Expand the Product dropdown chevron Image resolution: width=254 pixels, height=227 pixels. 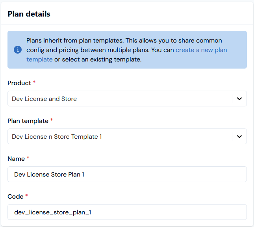[239, 99]
